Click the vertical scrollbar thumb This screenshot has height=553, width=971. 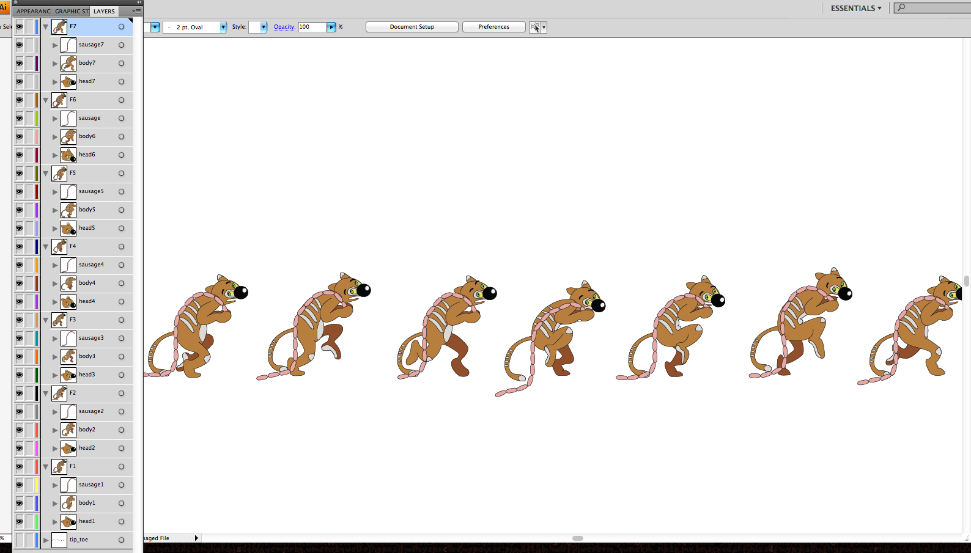pyautogui.click(x=967, y=280)
